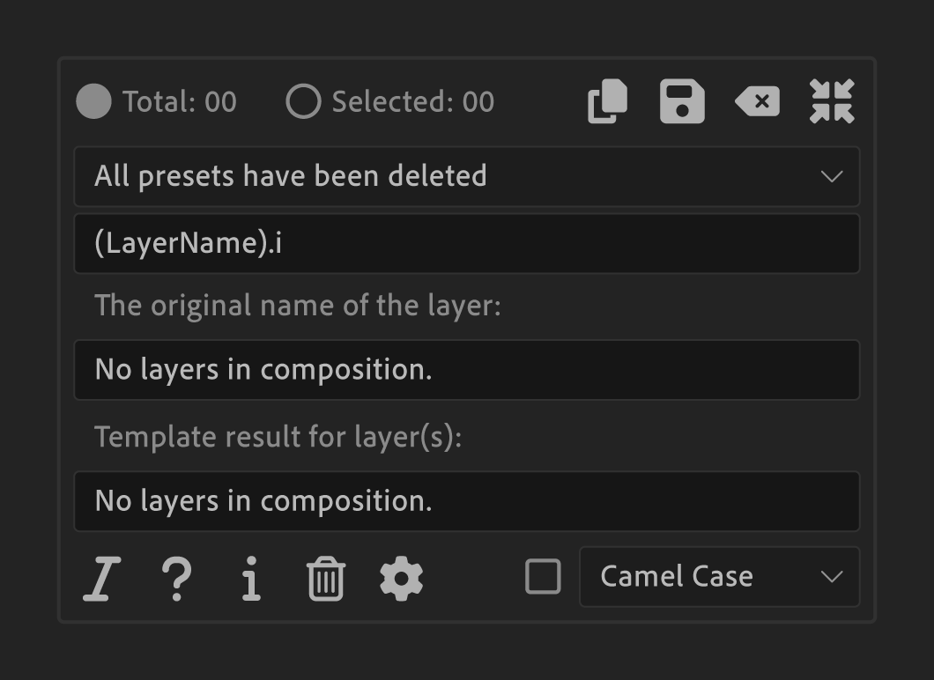Open settings with the gear icon

401,579
